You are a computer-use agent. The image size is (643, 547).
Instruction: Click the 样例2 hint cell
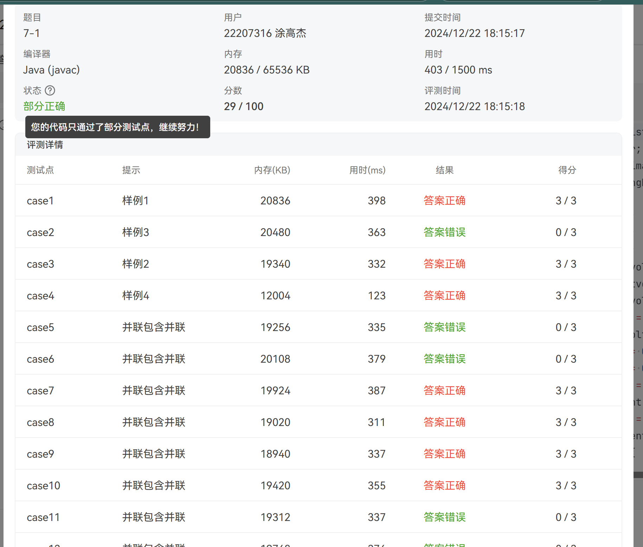click(x=136, y=264)
